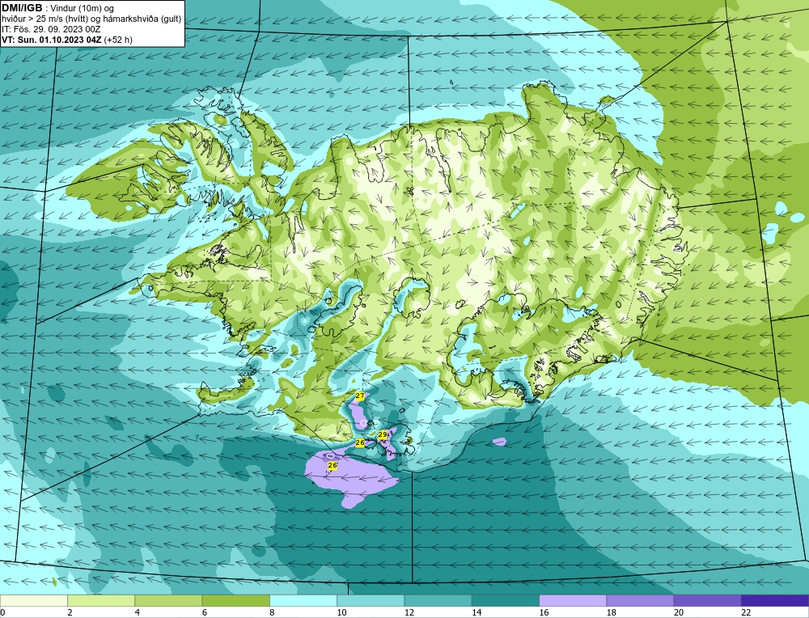Select the 0-2 m/s pale yellow legend swatch

click(34, 600)
